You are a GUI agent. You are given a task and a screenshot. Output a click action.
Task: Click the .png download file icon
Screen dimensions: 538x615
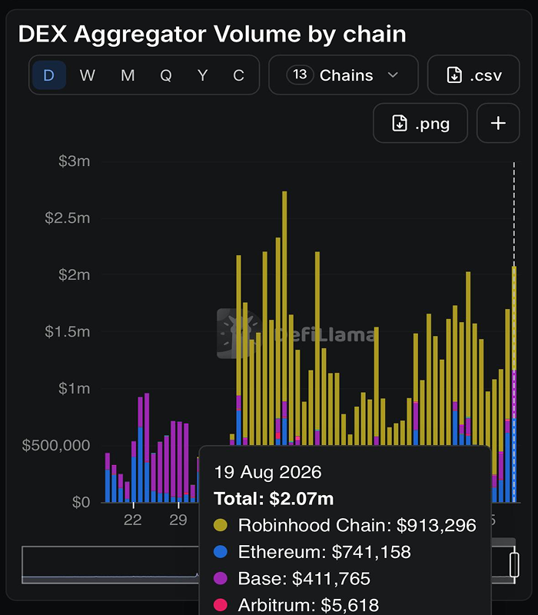click(400, 123)
